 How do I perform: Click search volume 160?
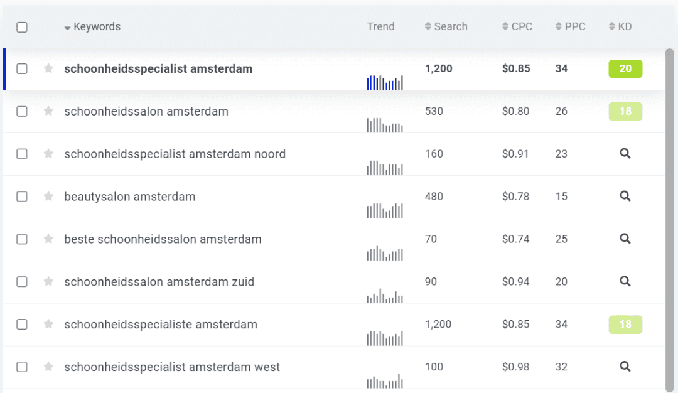coord(434,154)
